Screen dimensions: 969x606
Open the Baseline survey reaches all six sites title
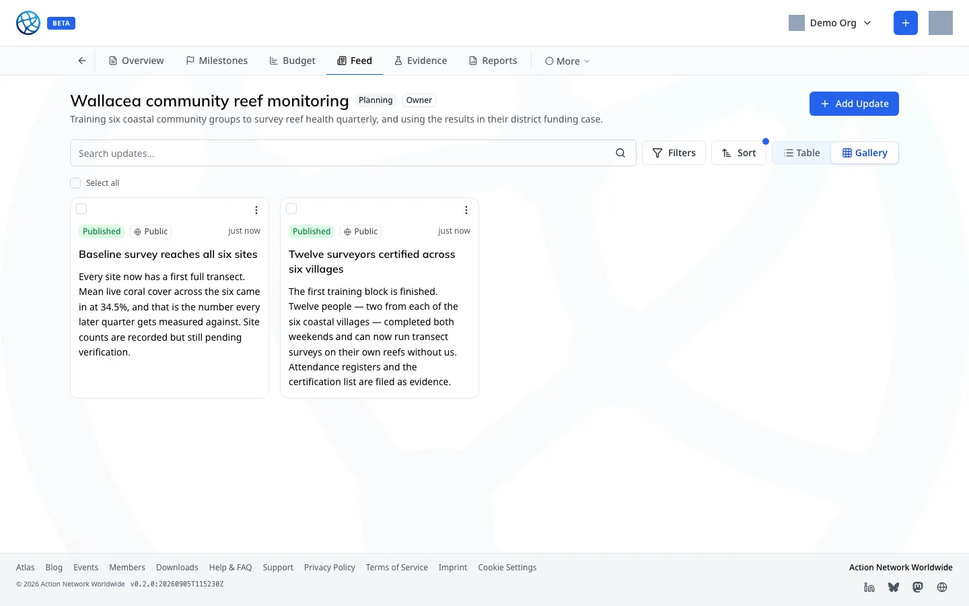click(168, 255)
